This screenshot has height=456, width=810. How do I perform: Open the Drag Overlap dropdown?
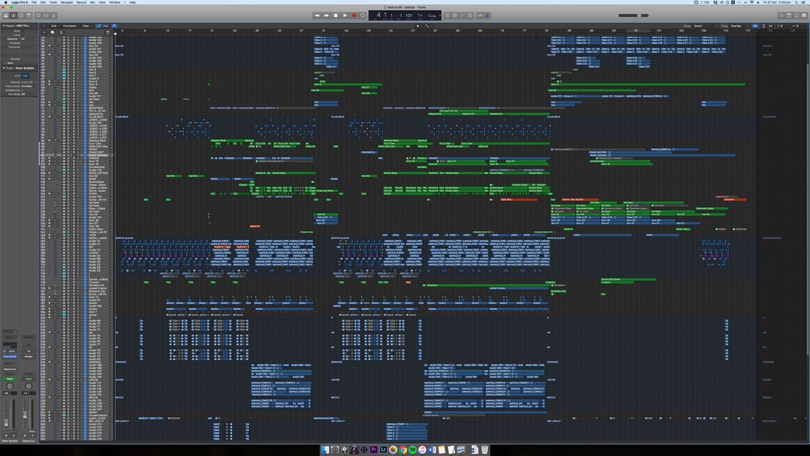coord(737,26)
